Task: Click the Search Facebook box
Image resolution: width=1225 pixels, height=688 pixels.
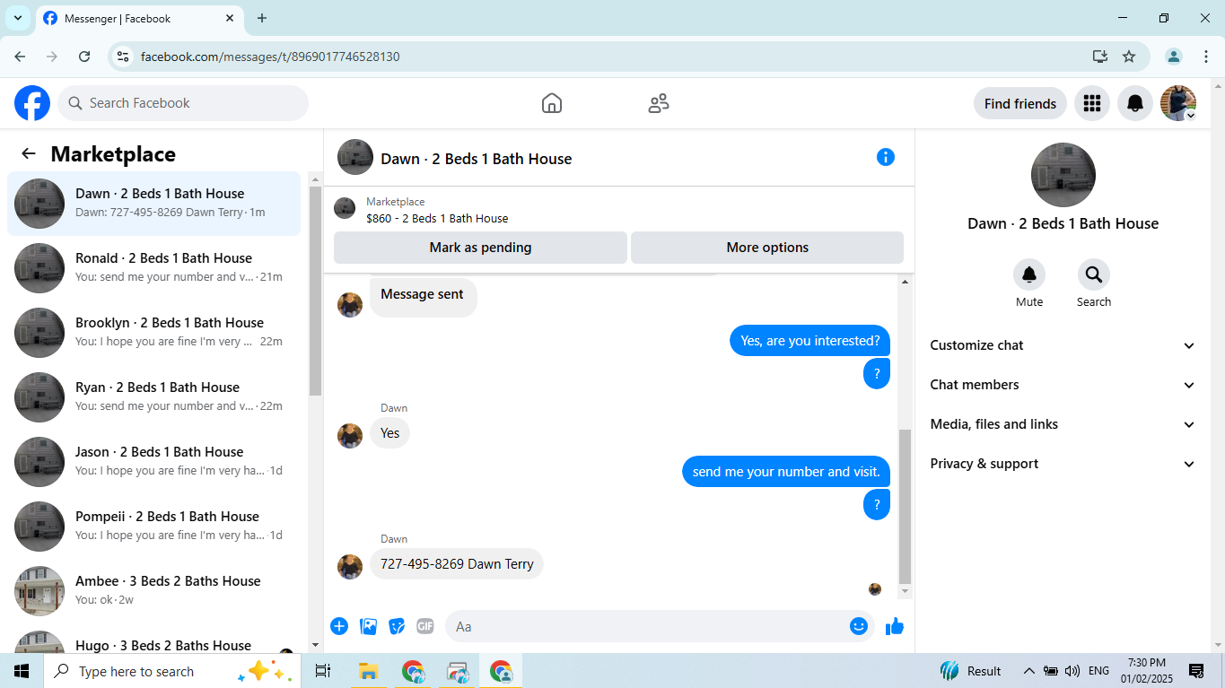Action: pyautogui.click(x=183, y=103)
